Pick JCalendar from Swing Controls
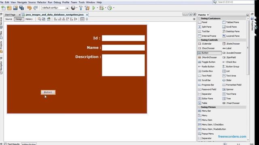 click(x=205, y=44)
